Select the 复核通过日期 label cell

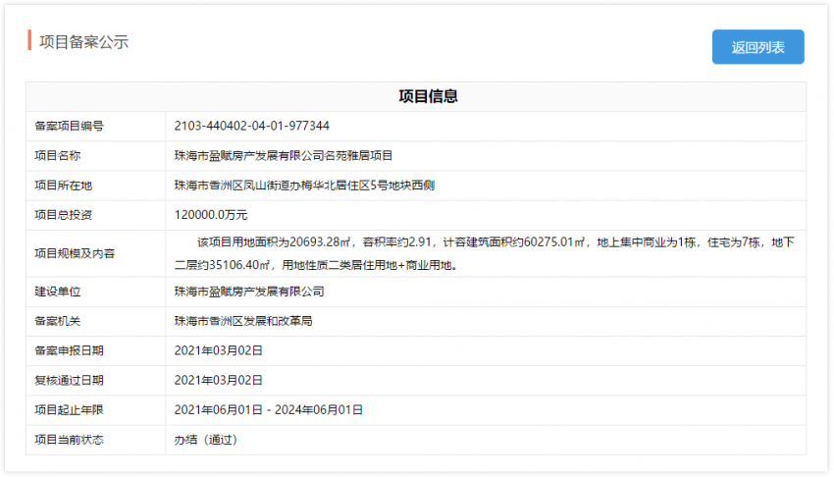coord(96,381)
